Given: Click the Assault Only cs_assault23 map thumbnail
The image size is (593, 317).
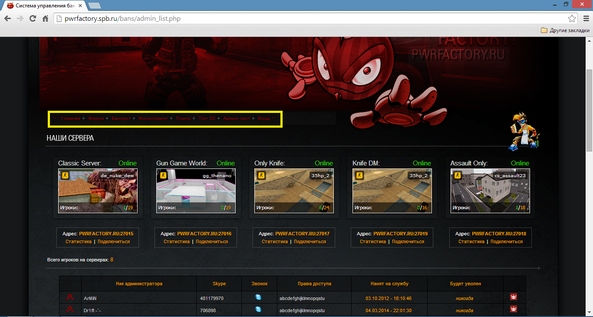Looking at the screenshot, I should point(490,191).
